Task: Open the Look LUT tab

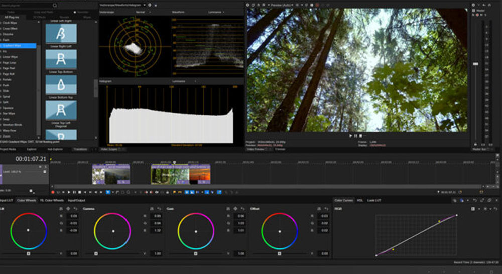Action: 374,200
